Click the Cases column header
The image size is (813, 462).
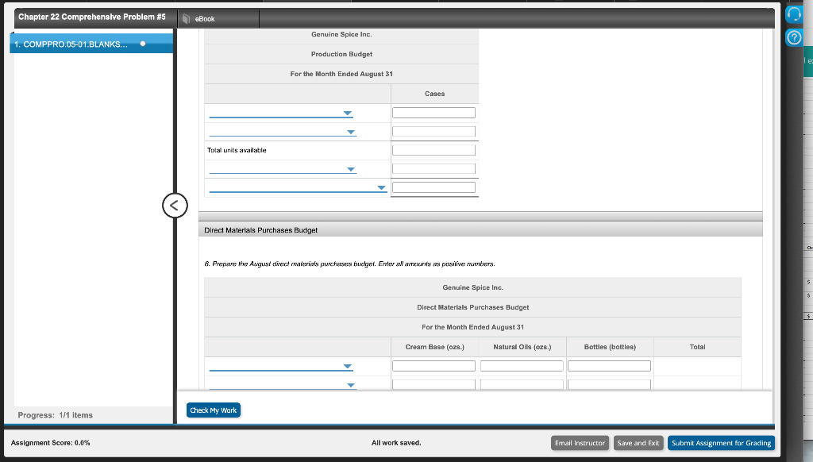click(434, 94)
